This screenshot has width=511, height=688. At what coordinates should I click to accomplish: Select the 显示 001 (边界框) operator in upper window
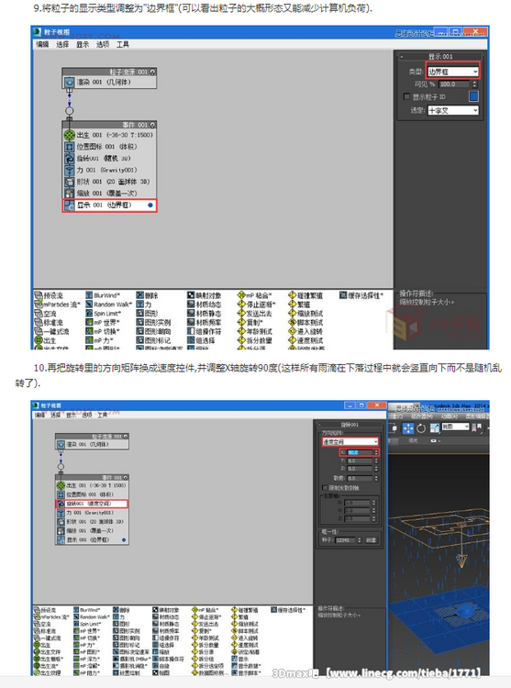(110, 205)
